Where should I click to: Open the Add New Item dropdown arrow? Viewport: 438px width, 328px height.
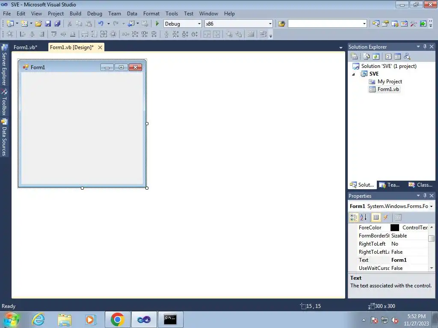click(x=31, y=24)
